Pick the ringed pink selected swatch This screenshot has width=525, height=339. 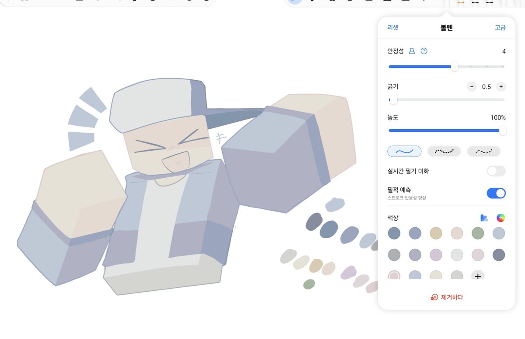click(x=394, y=275)
